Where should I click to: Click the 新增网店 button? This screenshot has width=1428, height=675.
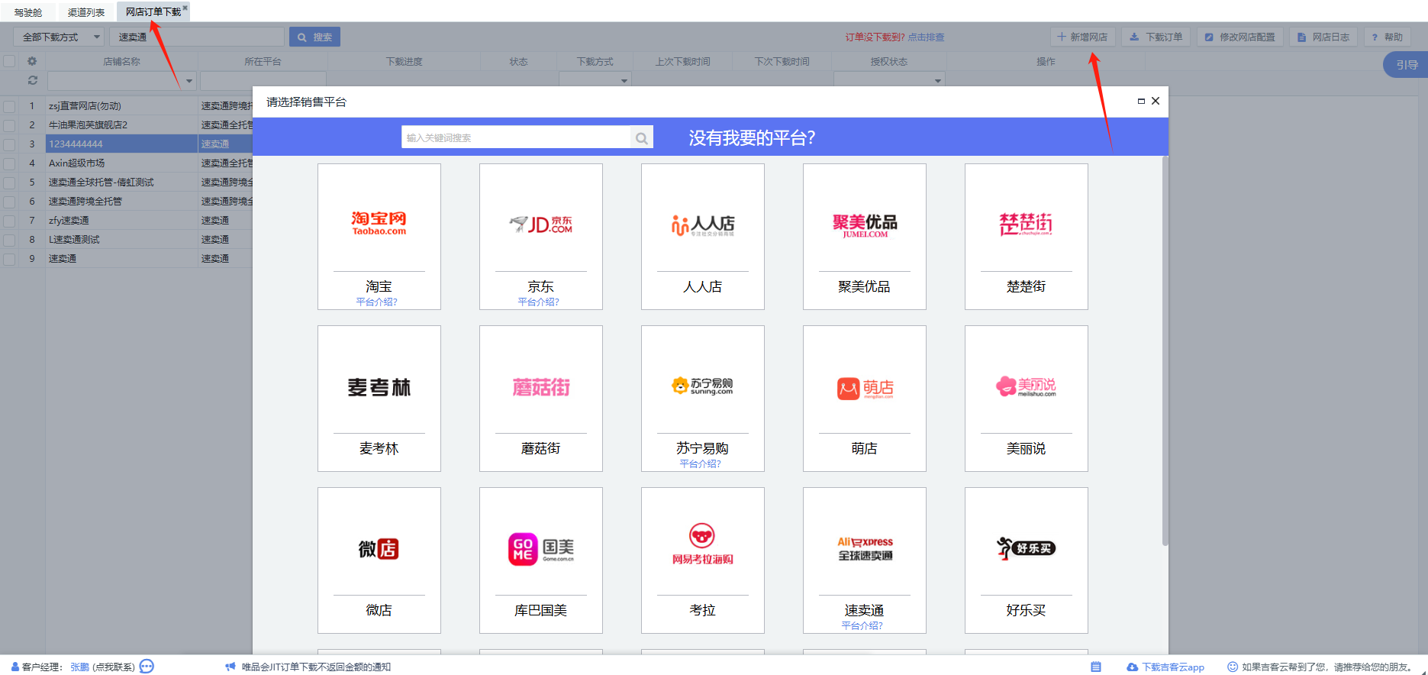point(1083,37)
